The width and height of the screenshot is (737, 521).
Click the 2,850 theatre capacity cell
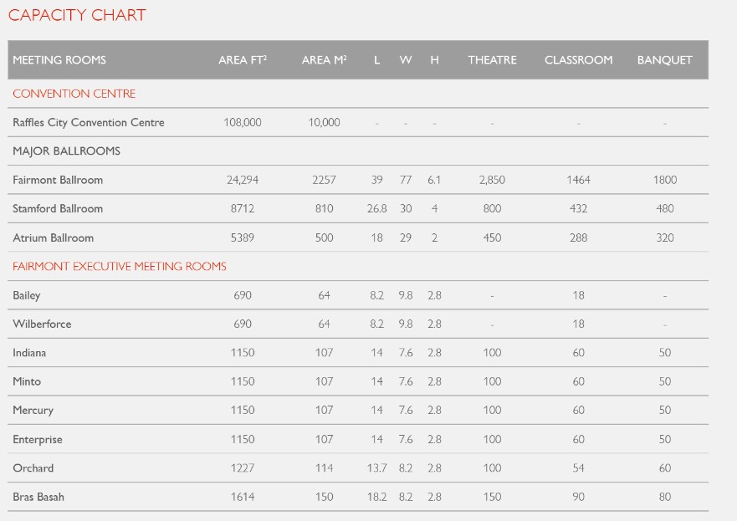tap(492, 180)
